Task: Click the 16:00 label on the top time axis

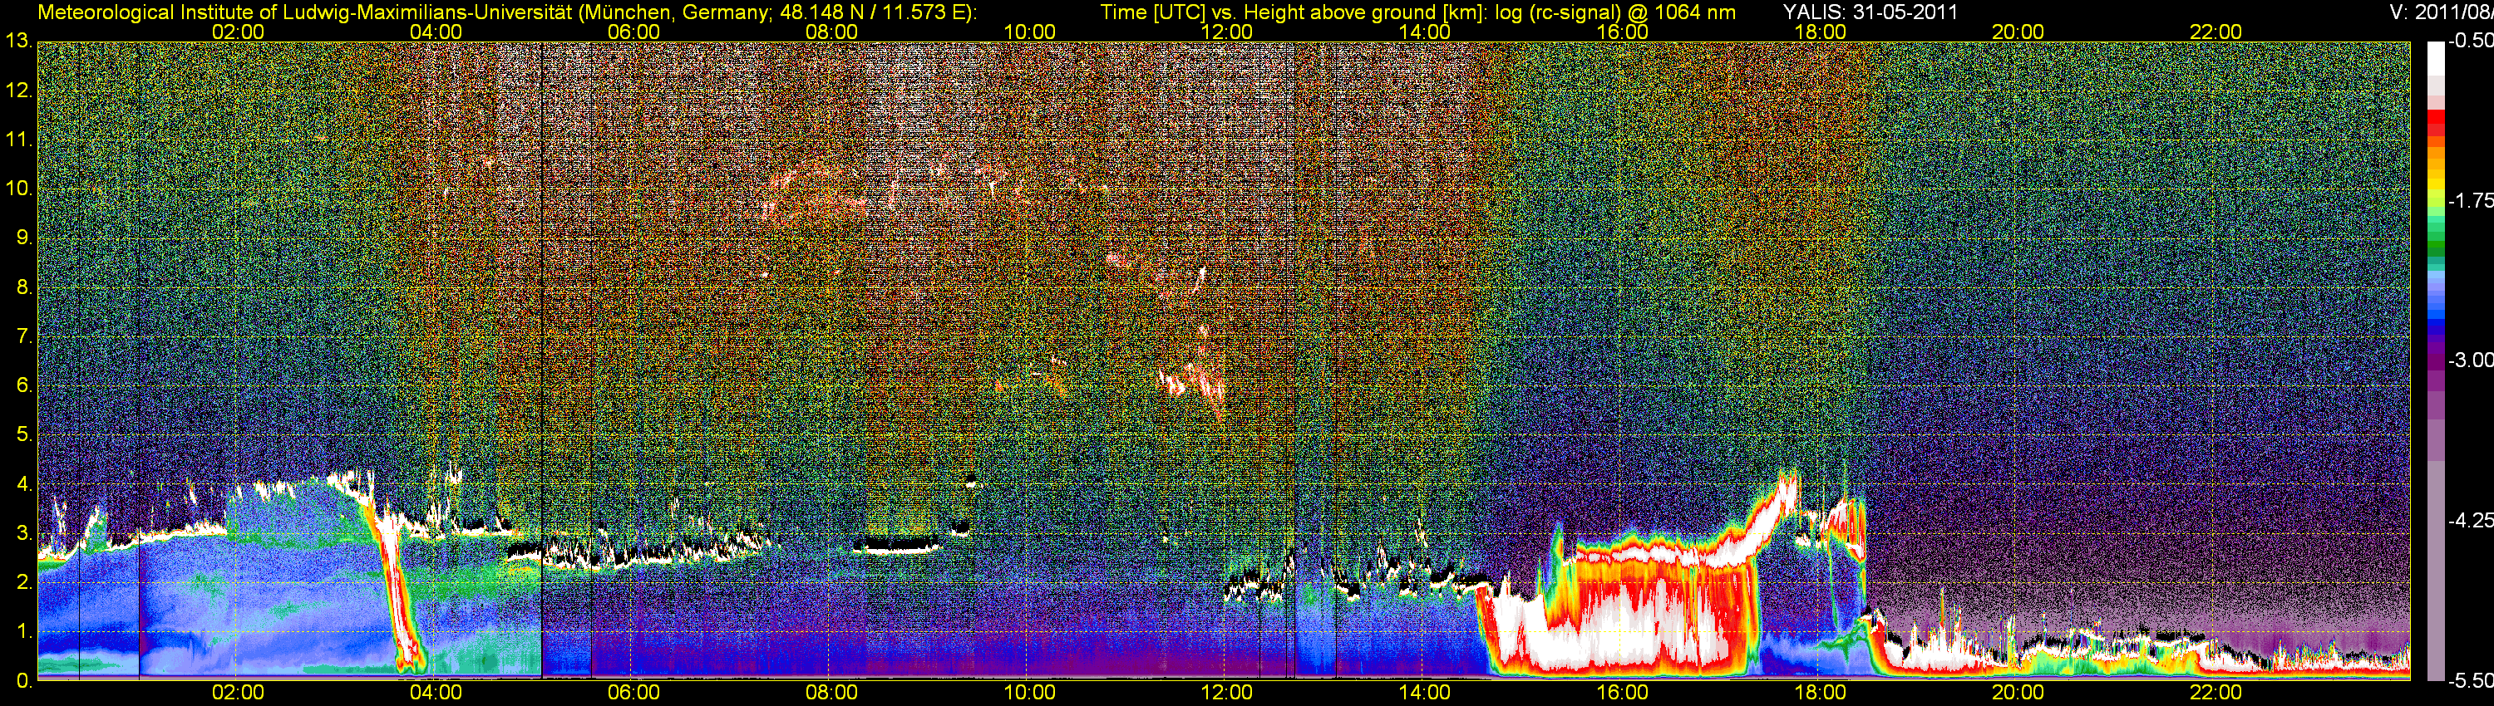Action: coord(1622,32)
